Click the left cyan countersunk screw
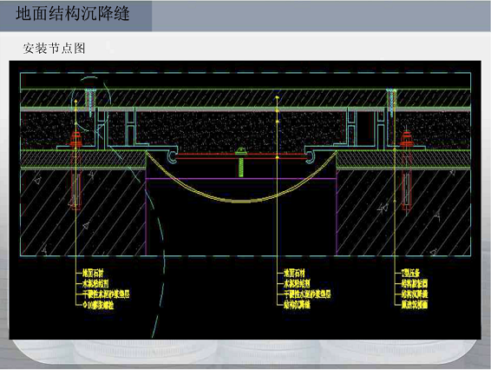The image size is (491, 370). click(x=90, y=101)
